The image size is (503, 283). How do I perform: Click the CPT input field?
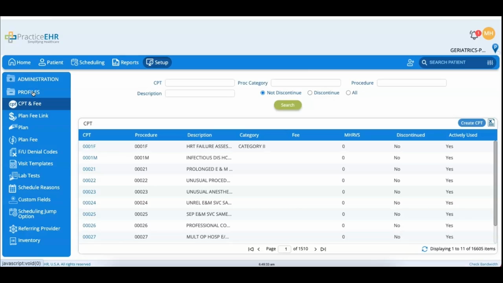[200, 83]
